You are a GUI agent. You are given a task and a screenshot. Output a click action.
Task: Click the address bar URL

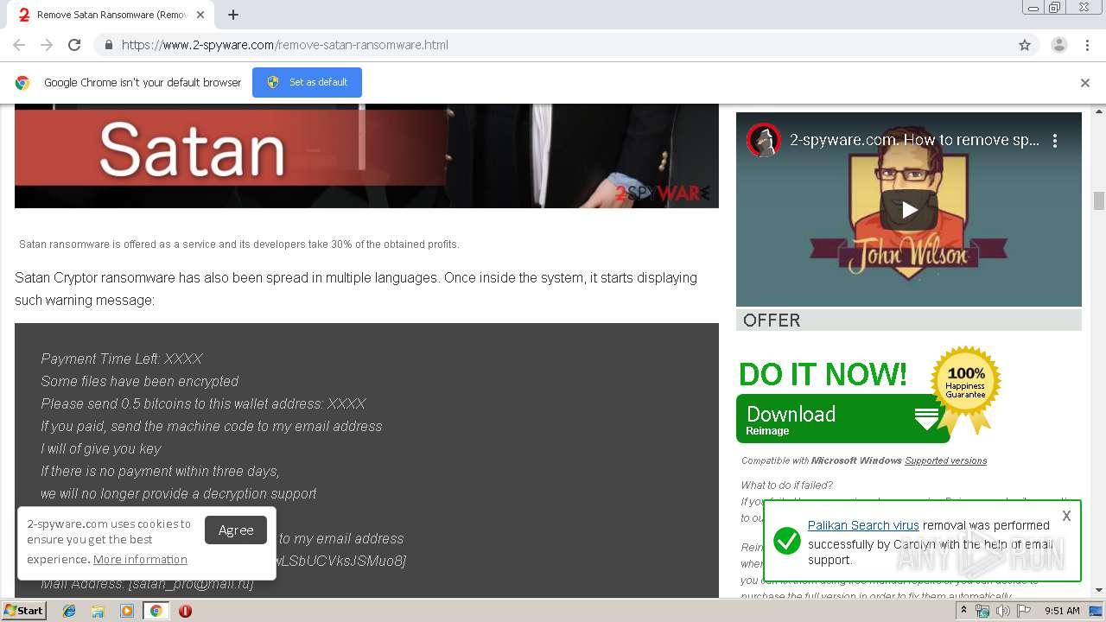[285, 45]
